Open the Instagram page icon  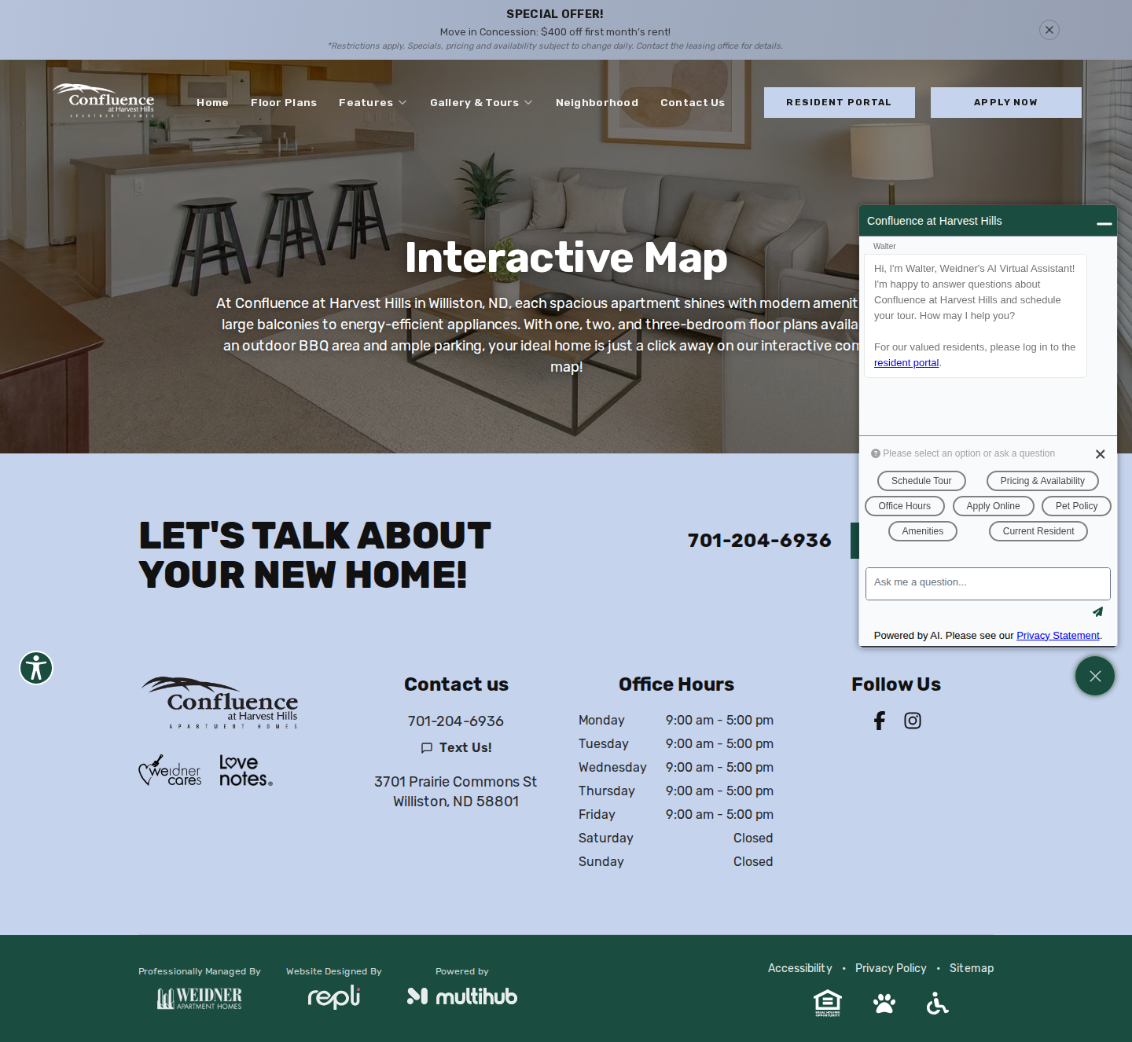click(913, 721)
